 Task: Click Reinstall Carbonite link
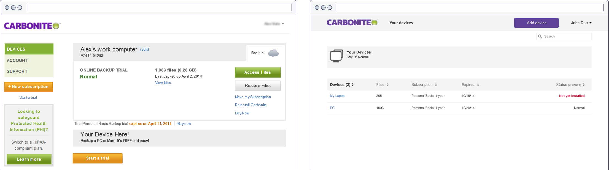(x=251, y=105)
